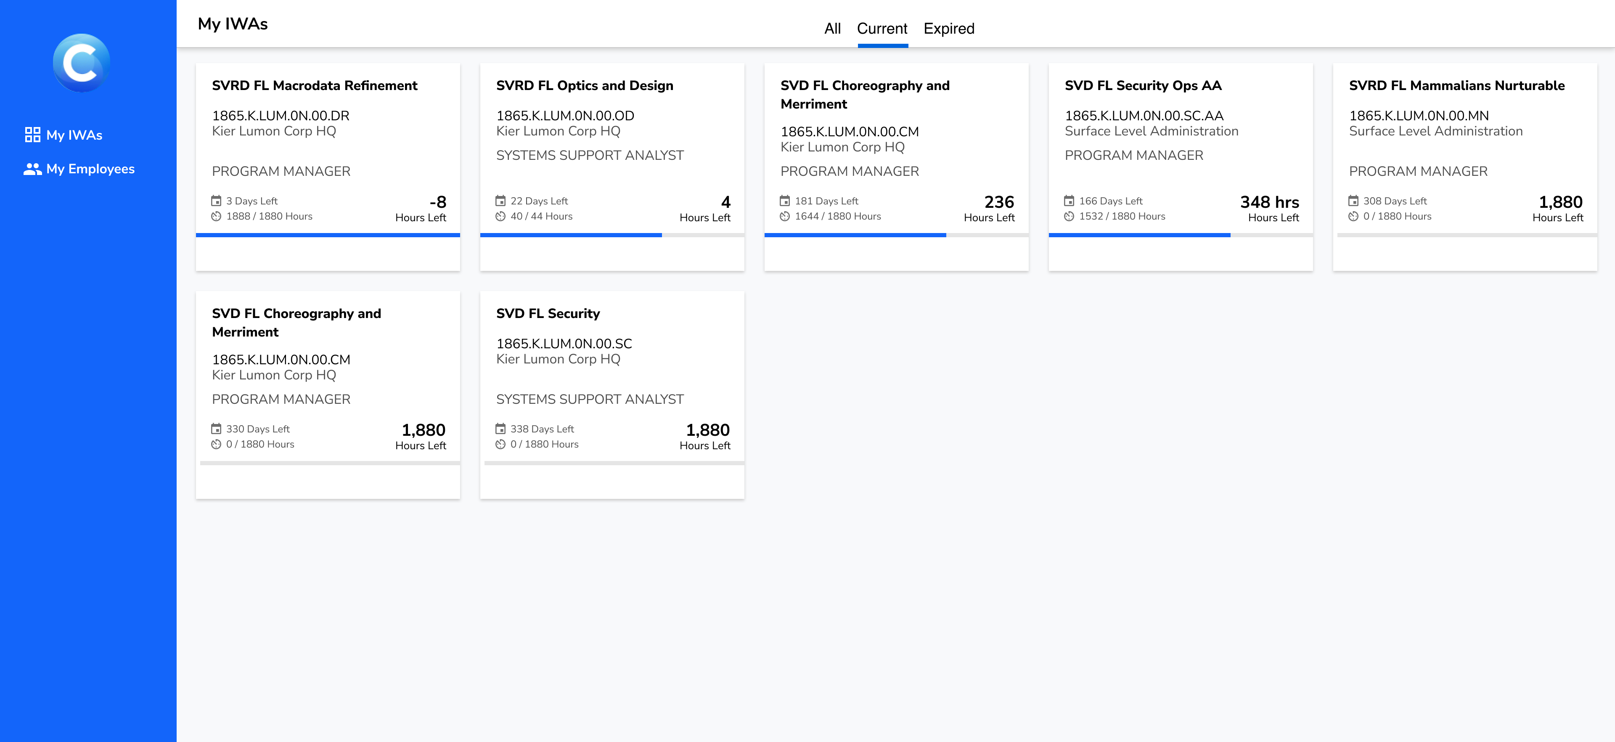Click the grid icon beside My IWAs
This screenshot has width=1615, height=742.
click(33, 134)
